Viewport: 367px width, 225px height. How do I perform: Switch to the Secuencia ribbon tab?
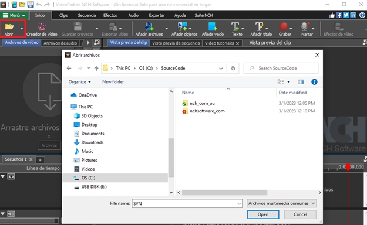[x=86, y=15]
